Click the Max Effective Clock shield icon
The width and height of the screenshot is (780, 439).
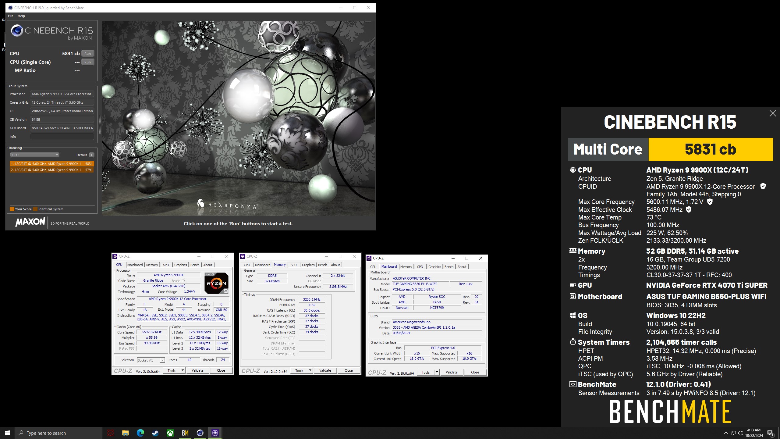click(689, 209)
